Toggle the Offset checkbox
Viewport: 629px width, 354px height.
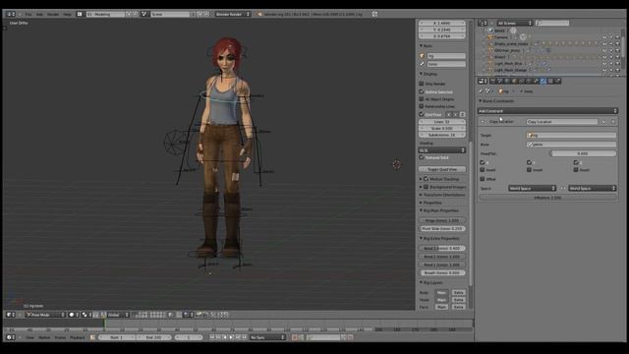point(483,179)
